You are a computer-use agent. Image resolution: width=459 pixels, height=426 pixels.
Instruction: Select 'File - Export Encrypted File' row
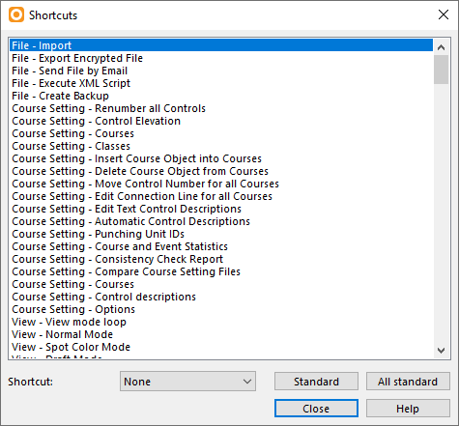point(221,58)
